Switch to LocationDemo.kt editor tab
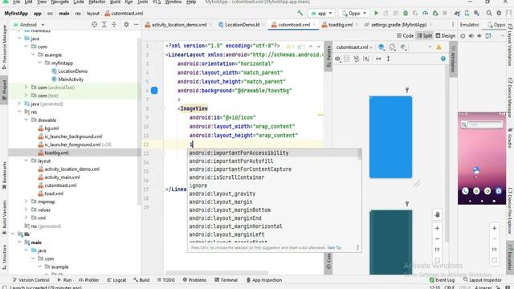 click(242, 25)
